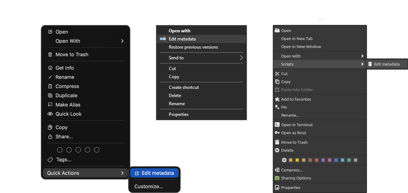The image size is (408, 193).
Task: Click the Delete icon in the Nemo menu
Action: click(x=277, y=150)
